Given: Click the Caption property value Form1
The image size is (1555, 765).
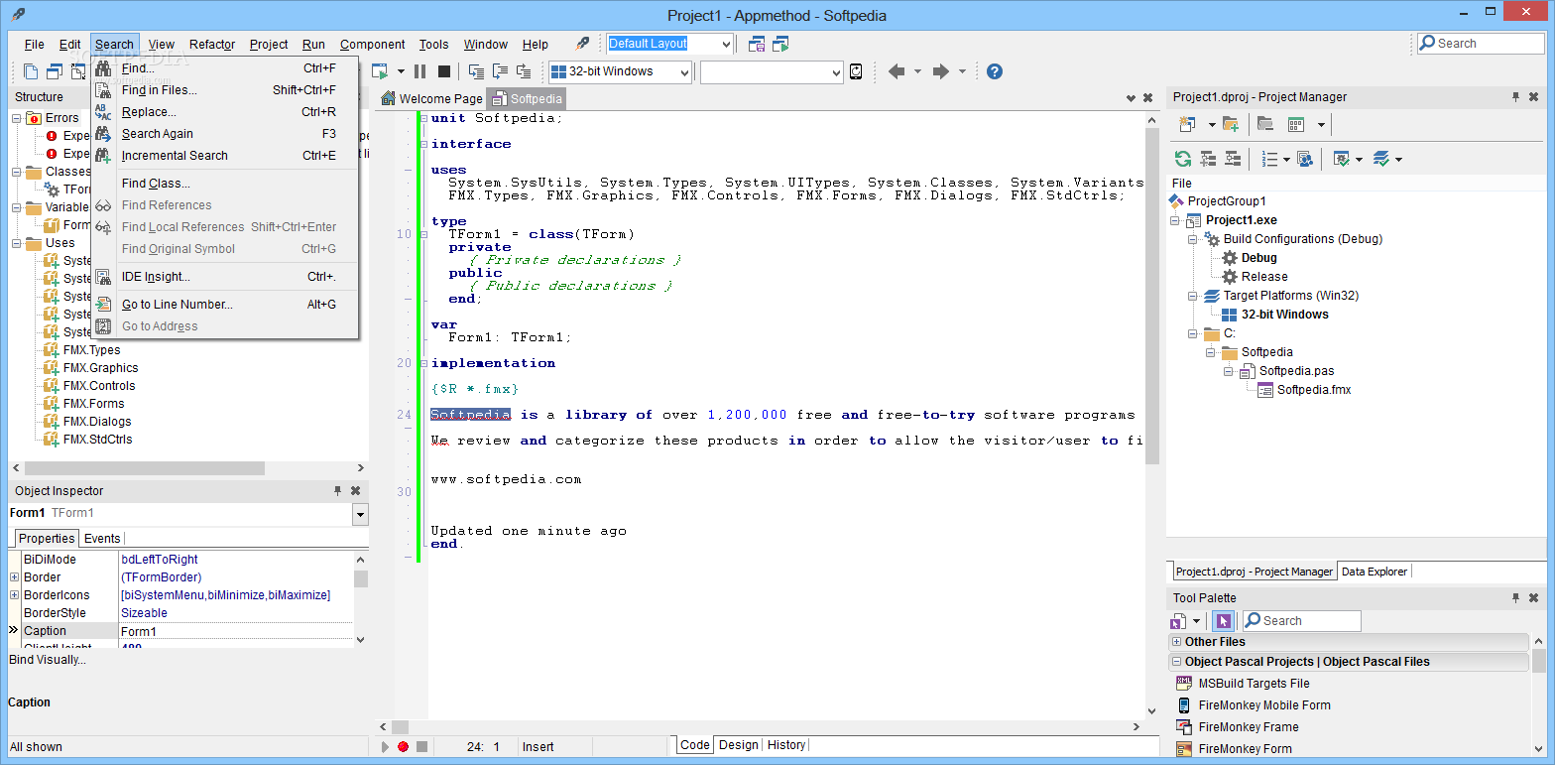Looking at the screenshot, I should point(236,631).
